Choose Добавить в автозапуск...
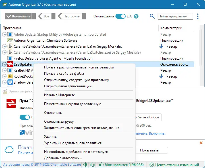The height and width of the screenshot is (168, 205). pyautogui.click(x=84, y=158)
